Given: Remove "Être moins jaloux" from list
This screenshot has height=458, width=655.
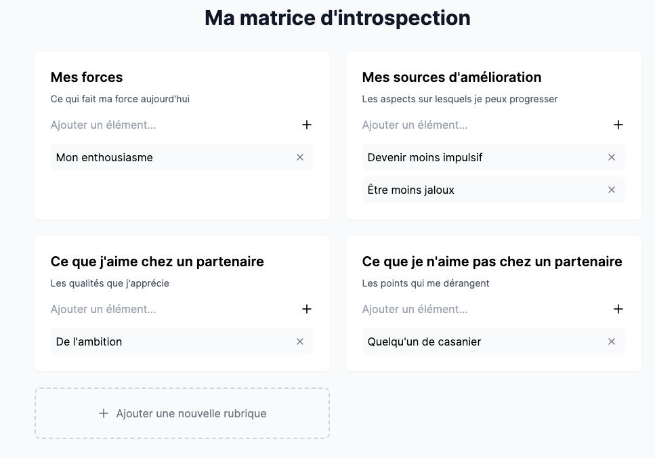Looking at the screenshot, I should tap(612, 190).
